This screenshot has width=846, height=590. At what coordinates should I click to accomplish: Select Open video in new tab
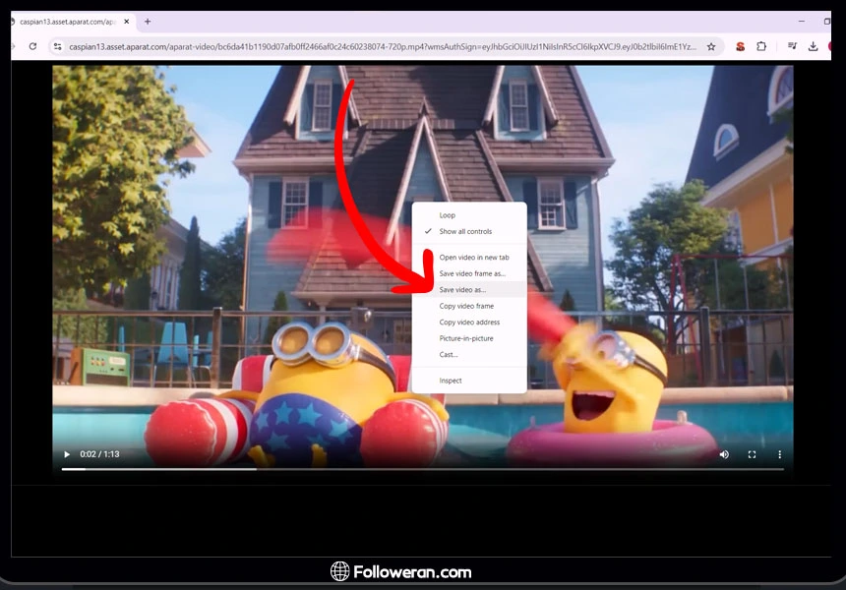474,258
